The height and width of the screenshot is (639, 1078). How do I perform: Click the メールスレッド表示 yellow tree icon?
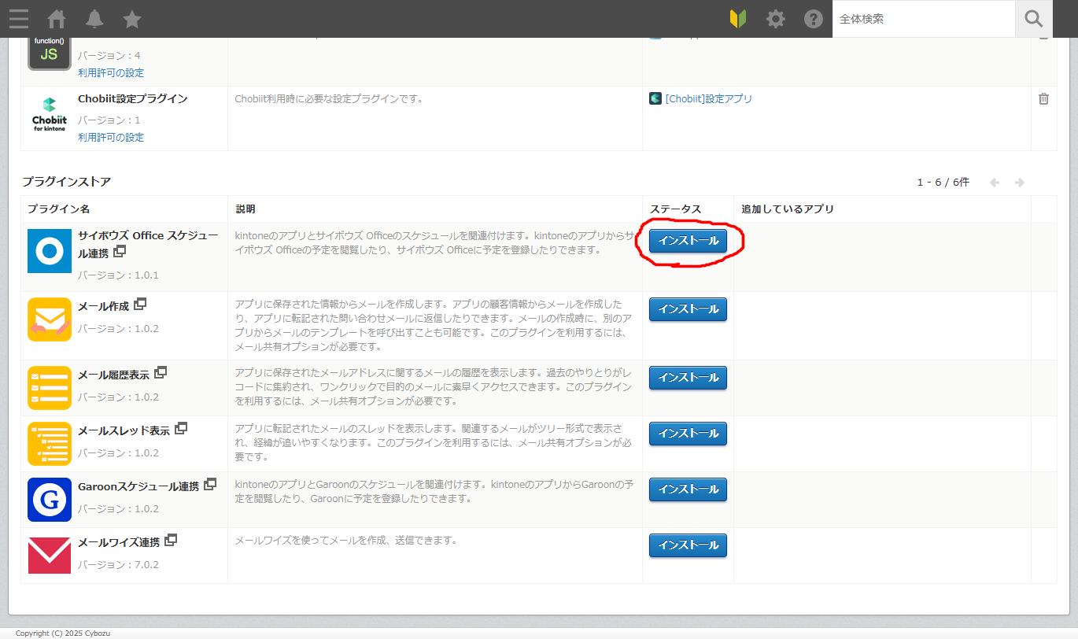(50, 444)
